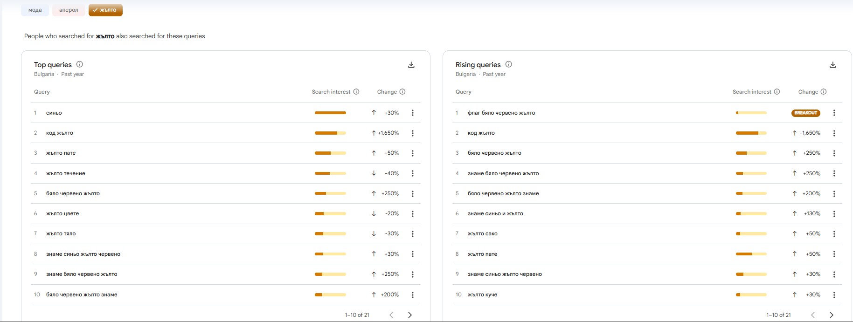Open more options for жълто куче row
The width and height of the screenshot is (853, 322).
tap(834, 295)
